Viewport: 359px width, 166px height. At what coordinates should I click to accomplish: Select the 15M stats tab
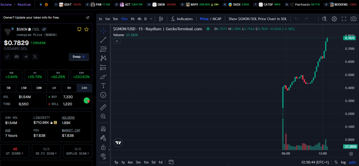point(24,88)
